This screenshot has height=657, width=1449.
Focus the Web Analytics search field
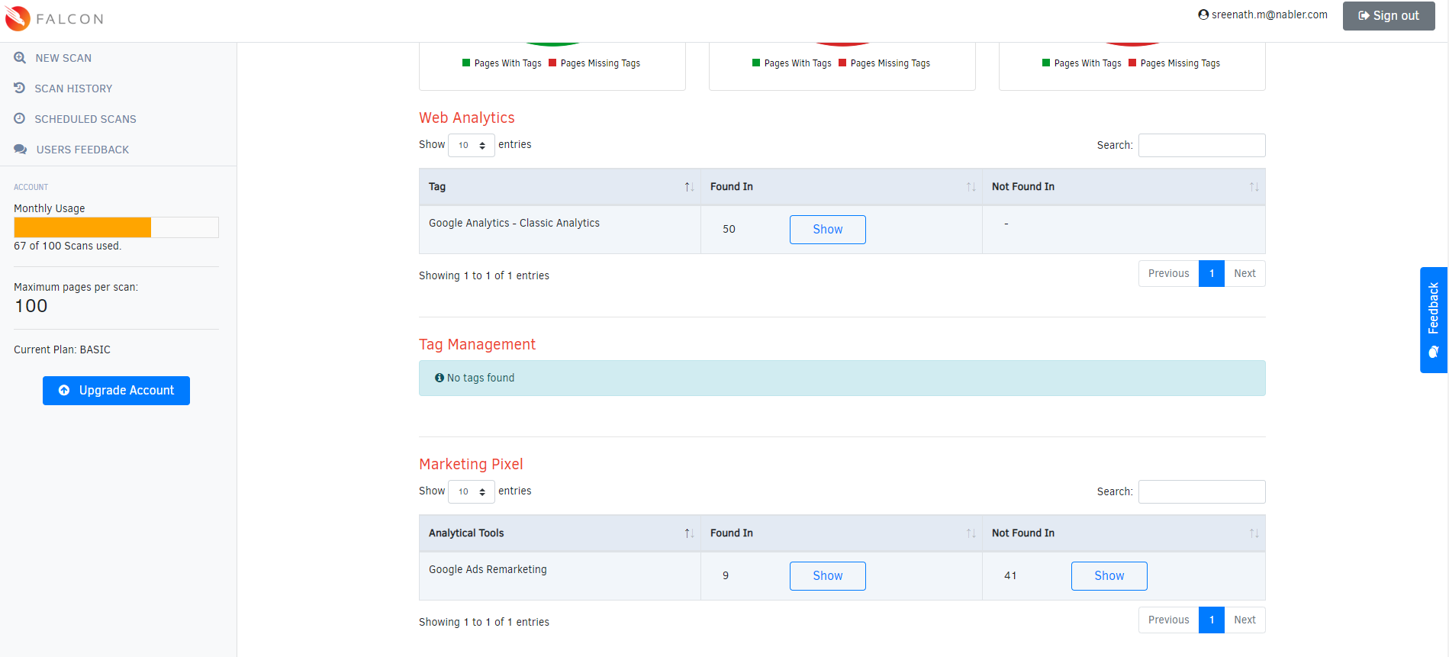(x=1201, y=145)
